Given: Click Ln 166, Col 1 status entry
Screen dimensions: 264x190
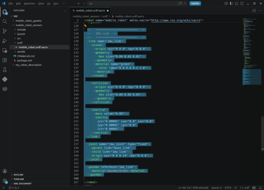Looking at the screenshot, I should click(x=193, y=188).
